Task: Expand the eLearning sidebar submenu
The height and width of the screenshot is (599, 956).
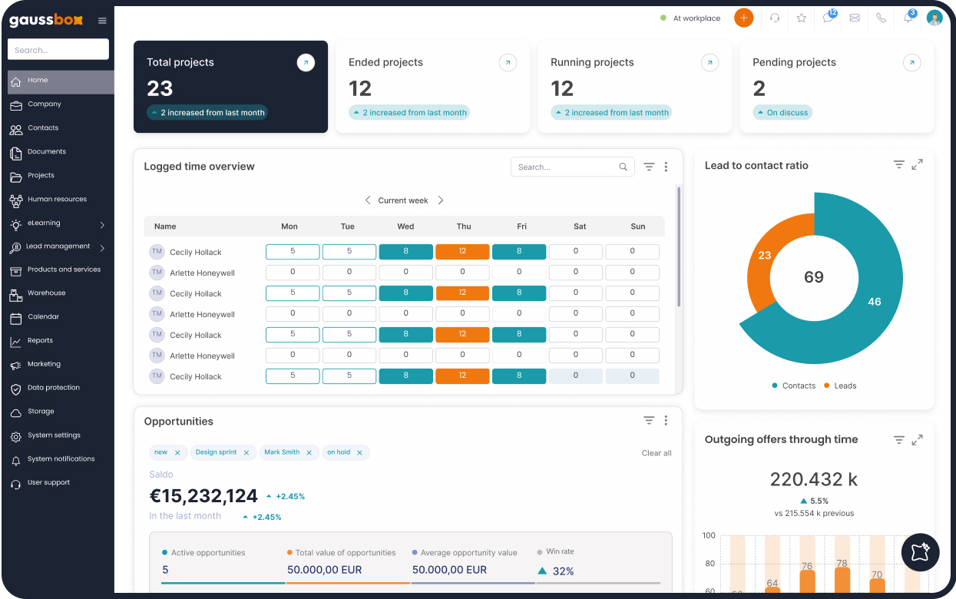Action: [102, 224]
